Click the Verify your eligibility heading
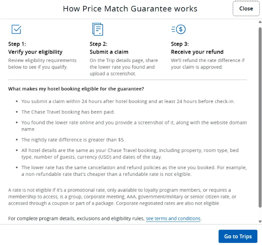This screenshot has height=245, width=262. [x=35, y=52]
